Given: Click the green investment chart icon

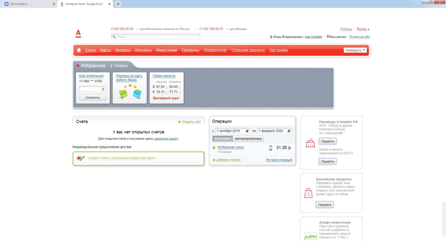Looking at the screenshot, I should point(311,236).
